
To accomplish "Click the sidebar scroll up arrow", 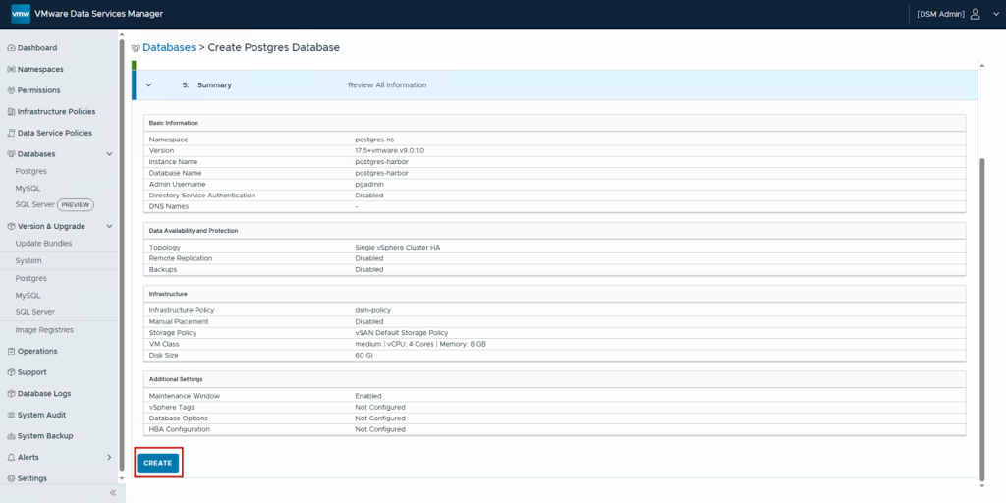I will 122,34.
